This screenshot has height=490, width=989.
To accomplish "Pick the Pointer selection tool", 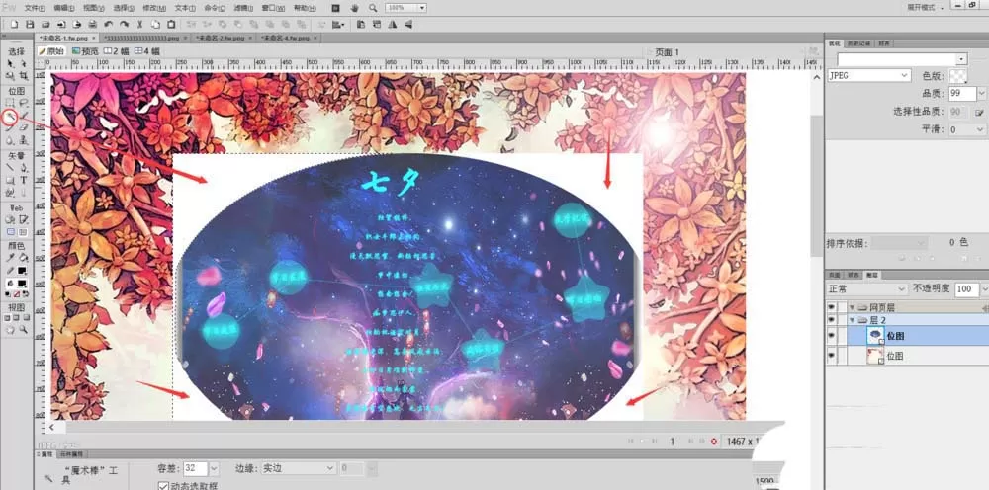I will point(10,63).
